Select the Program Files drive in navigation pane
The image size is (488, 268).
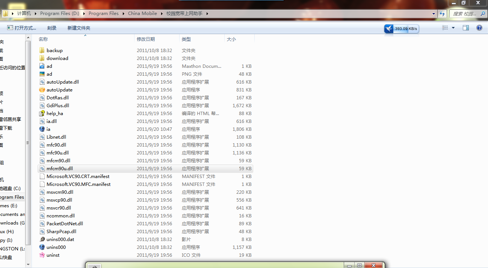[12, 197]
